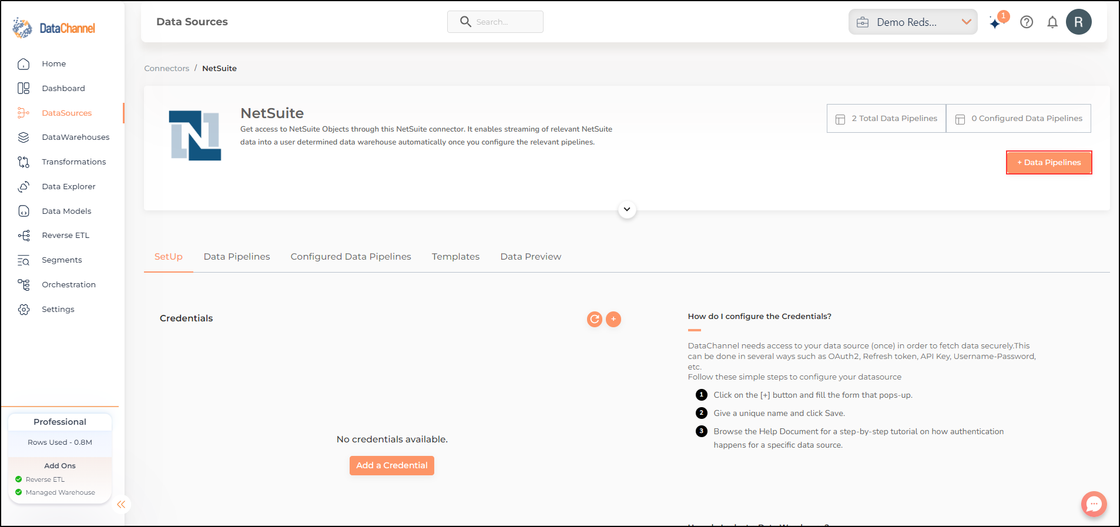Open the Transformations icon

[24, 162]
